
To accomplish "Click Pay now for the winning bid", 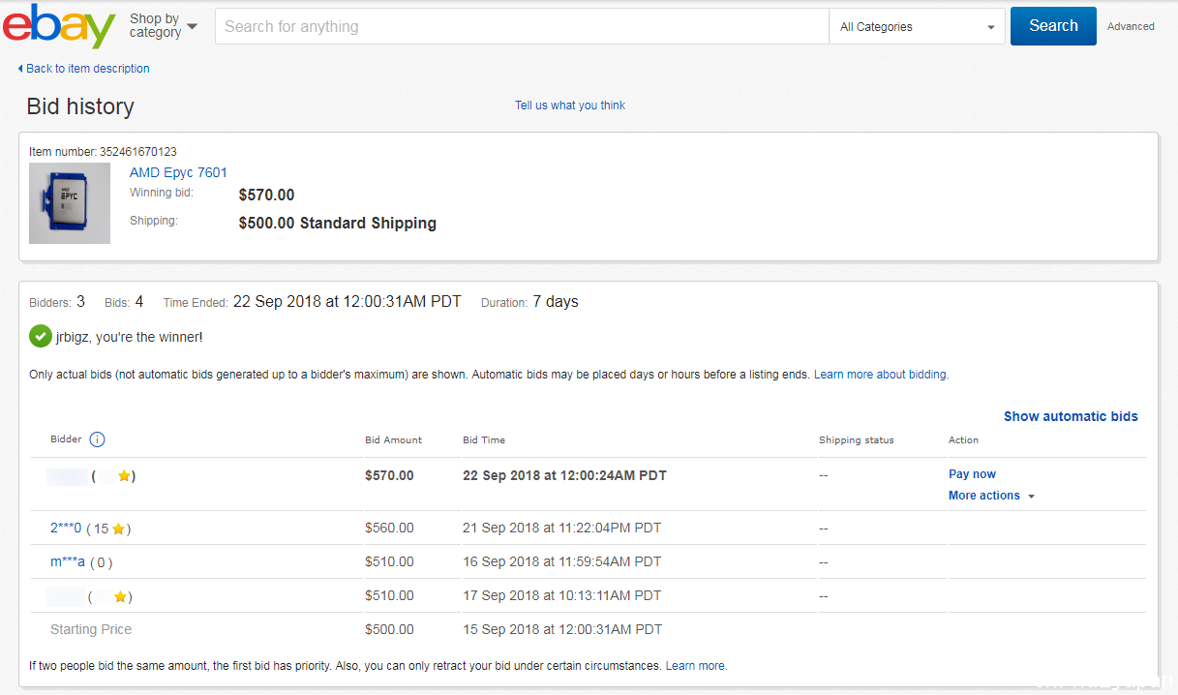I will pyautogui.click(x=972, y=474).
